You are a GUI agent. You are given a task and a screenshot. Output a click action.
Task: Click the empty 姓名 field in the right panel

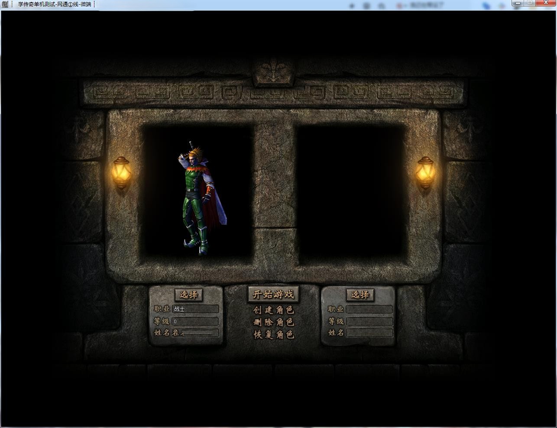369,333
